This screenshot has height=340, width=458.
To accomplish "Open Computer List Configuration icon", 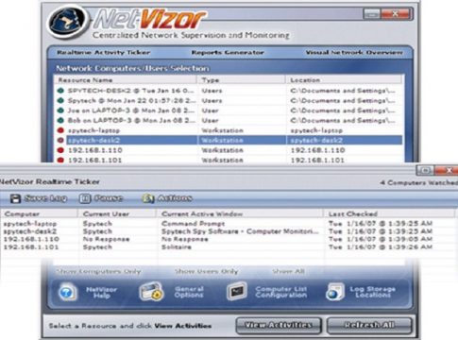I will click(237, 292).
